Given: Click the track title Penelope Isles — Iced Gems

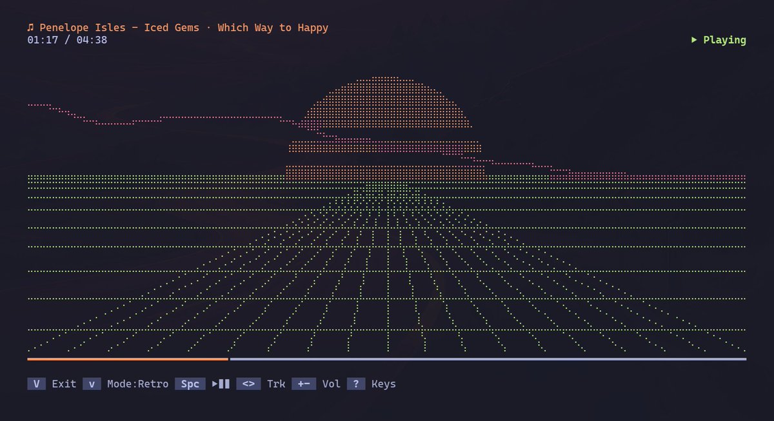Looking at the screenshot, I should pyautogui.click(x=119, y=28).
